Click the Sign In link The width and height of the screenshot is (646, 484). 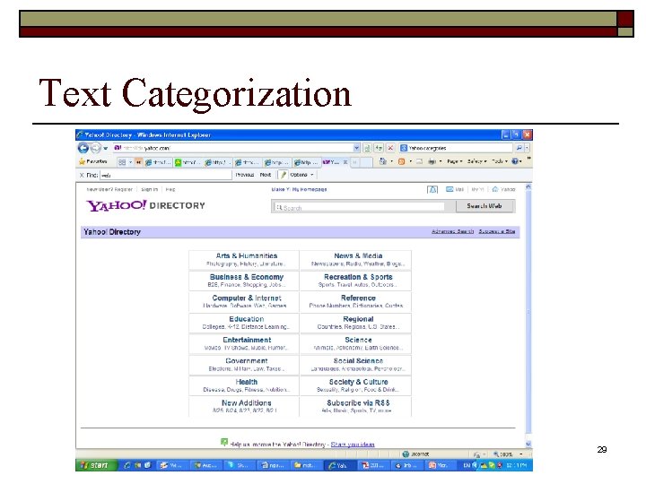click(149, 190)
